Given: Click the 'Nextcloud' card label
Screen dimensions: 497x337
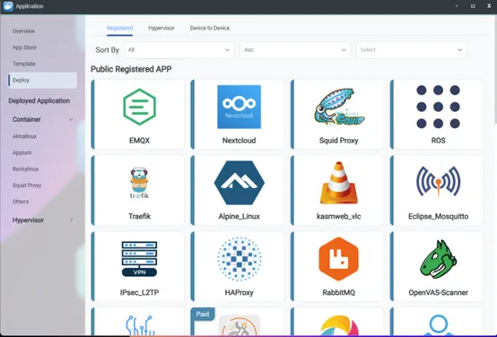Looking at the screenshot, I should (x=239, y=141).
